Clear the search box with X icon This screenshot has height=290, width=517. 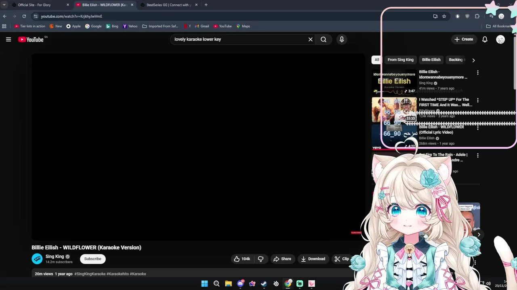point(310,39)
